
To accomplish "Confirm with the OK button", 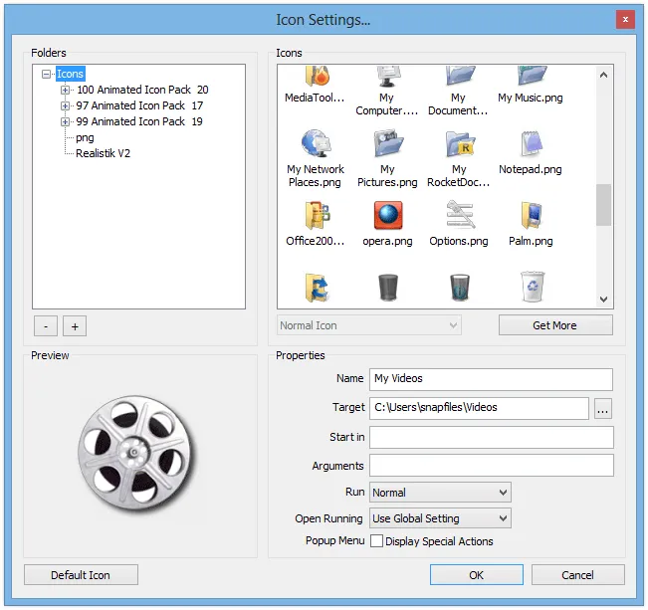I will [476, 575].
